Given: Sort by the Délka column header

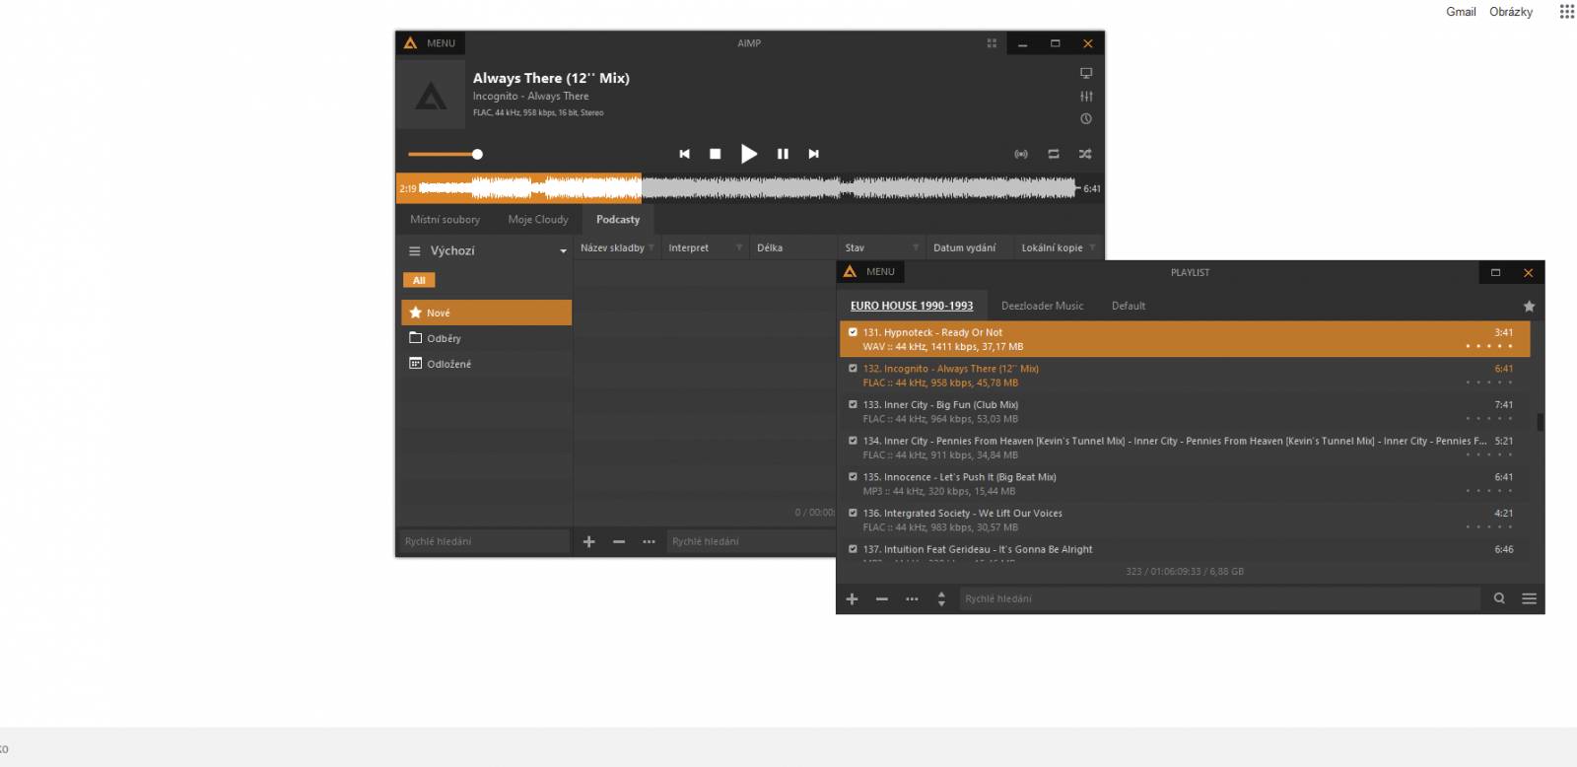Looking at the screenshot, I should 793,247.
